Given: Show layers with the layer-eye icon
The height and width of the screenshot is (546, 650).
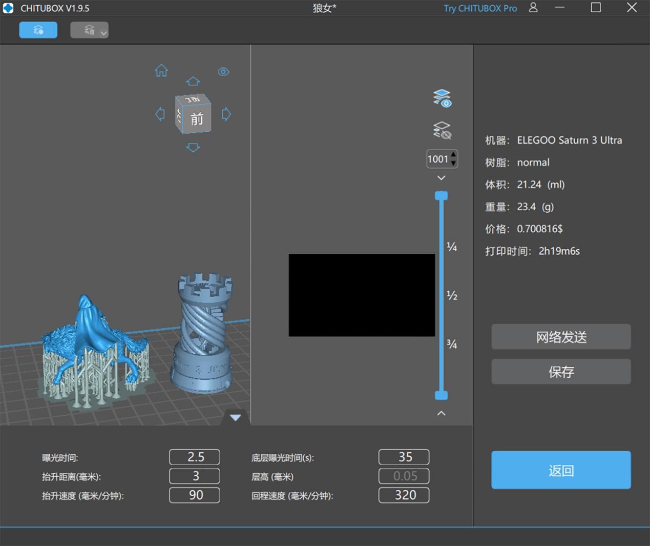Looking at the screenshot, I should pos(442,98).
